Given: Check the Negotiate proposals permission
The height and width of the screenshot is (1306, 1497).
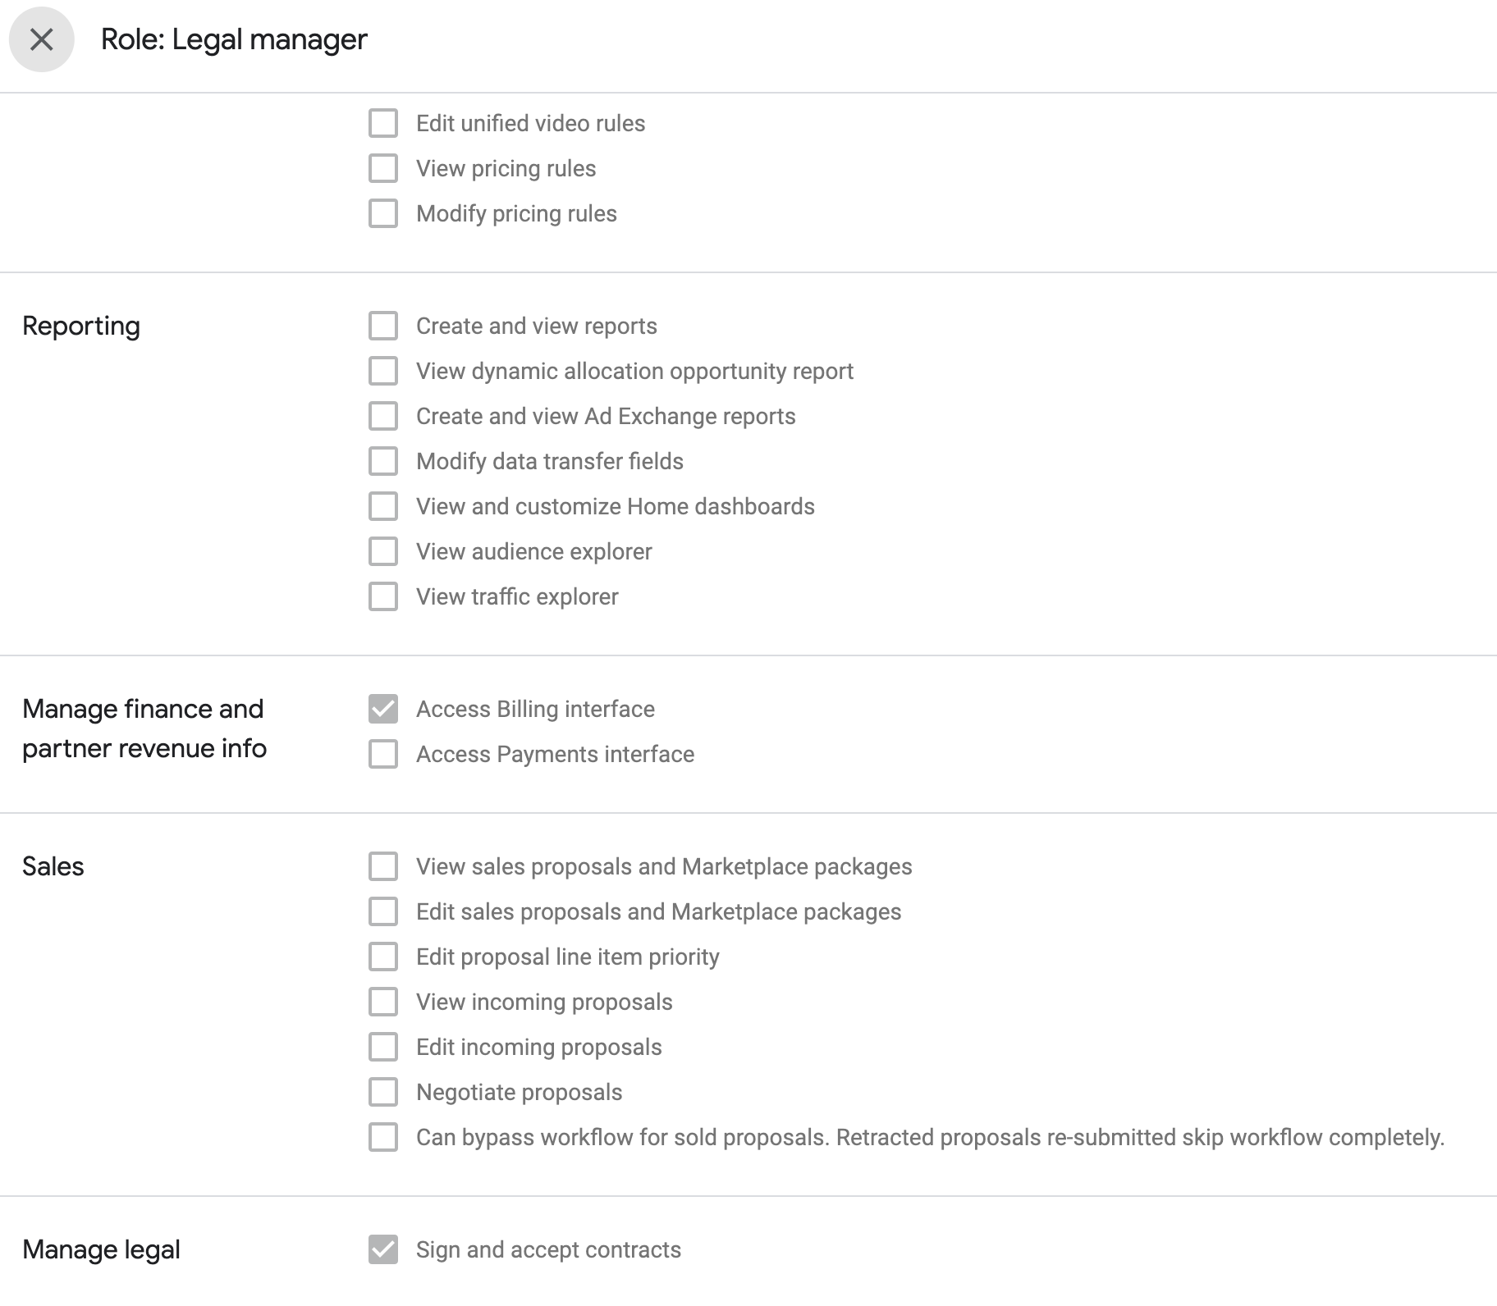Looking at the screenshot, I should (383, 1092).
